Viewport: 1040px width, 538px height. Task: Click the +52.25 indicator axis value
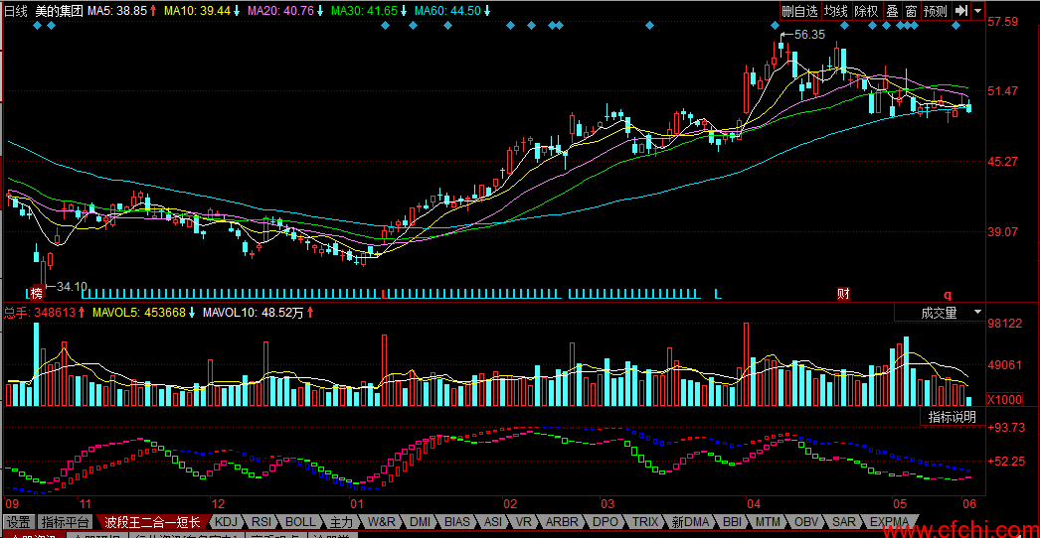[1005, 462]
